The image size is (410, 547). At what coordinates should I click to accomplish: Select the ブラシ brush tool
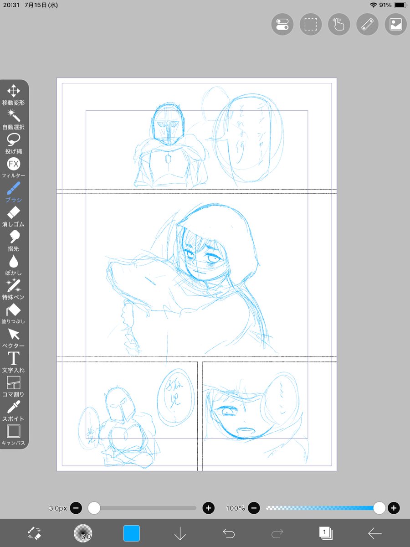[x=14, y=192]
